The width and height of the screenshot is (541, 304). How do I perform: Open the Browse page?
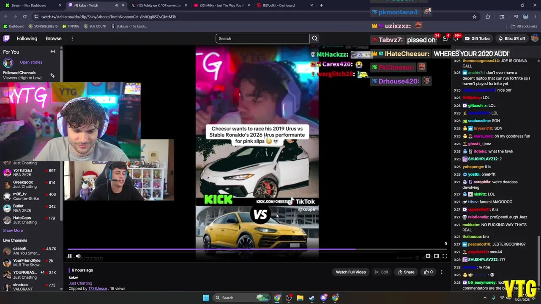coord(54,38)
